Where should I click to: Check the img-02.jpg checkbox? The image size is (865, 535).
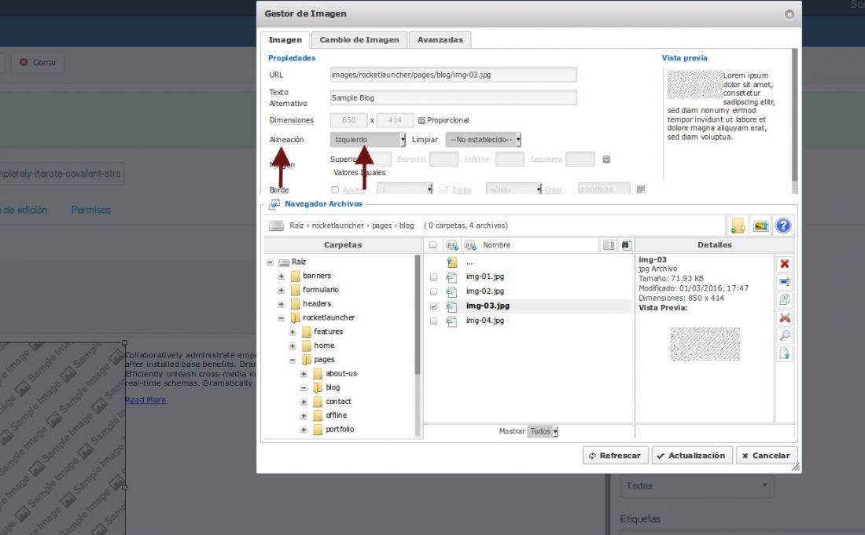point(433,291)
